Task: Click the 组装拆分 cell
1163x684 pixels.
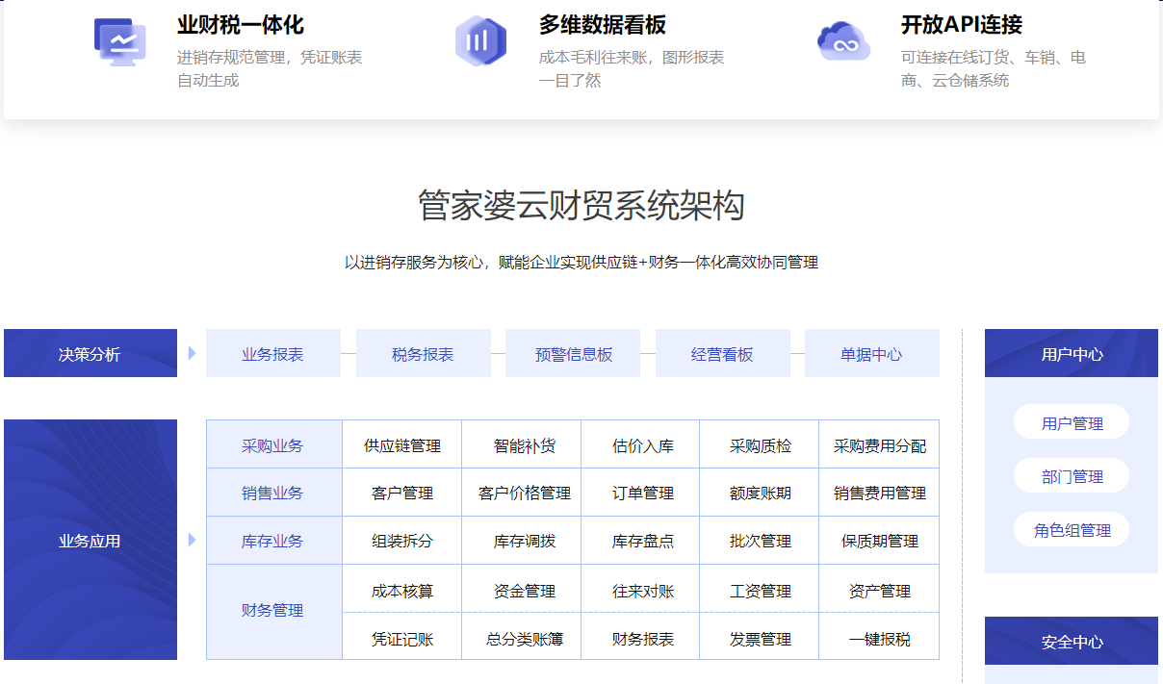Action: click(402, 541)
